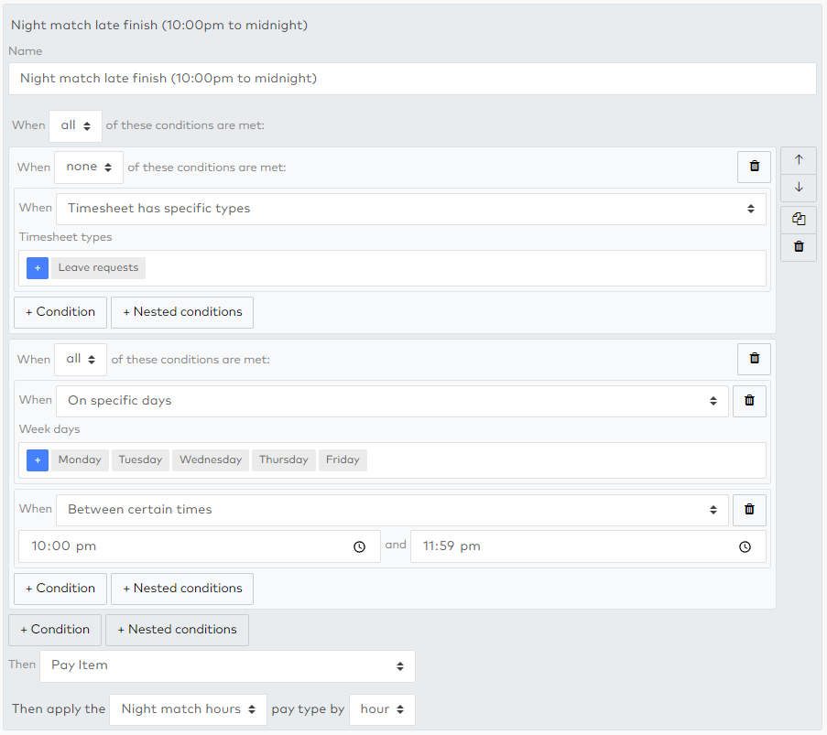Delete the whole rule via side trash icon
This screenshot has width=827, height=735.
(x=799, y=247)
